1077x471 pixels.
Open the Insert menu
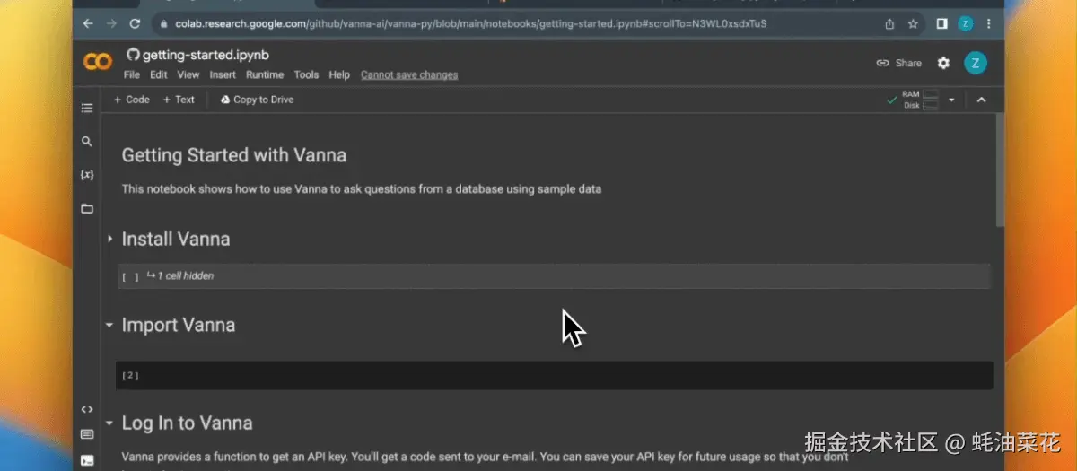pos(223,74)
